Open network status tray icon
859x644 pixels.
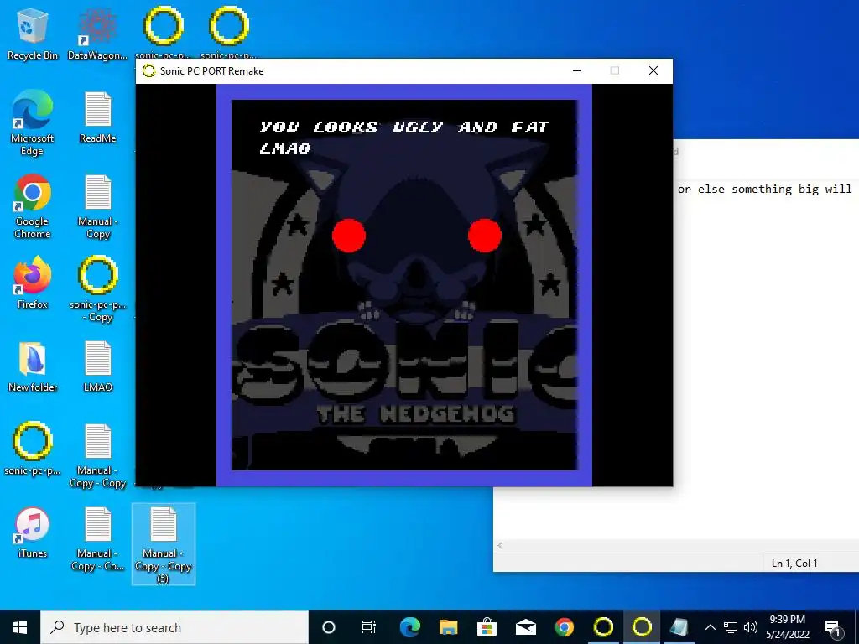pos(731,627)
